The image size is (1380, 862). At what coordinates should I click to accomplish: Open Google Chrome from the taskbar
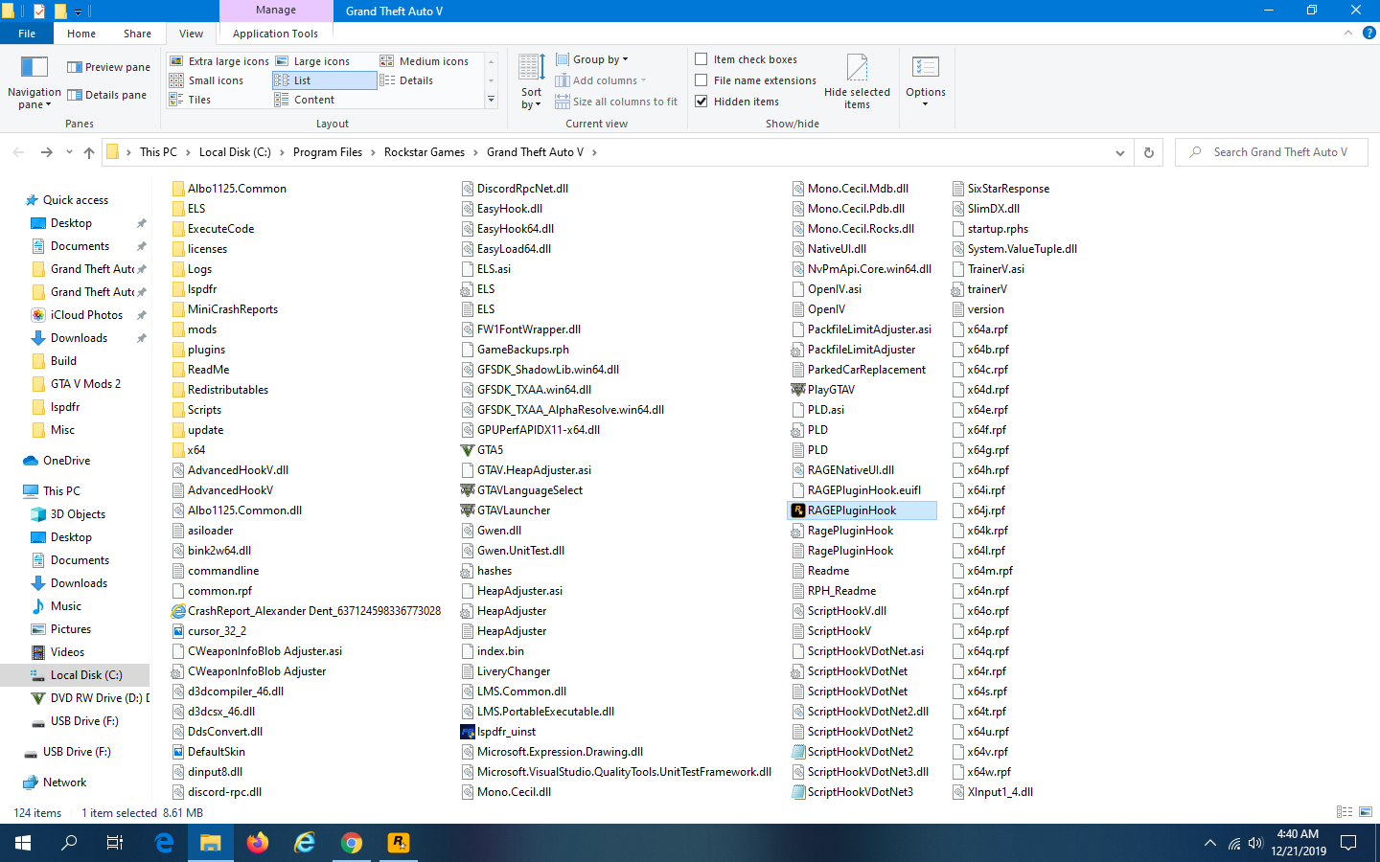tap(352, 843)
